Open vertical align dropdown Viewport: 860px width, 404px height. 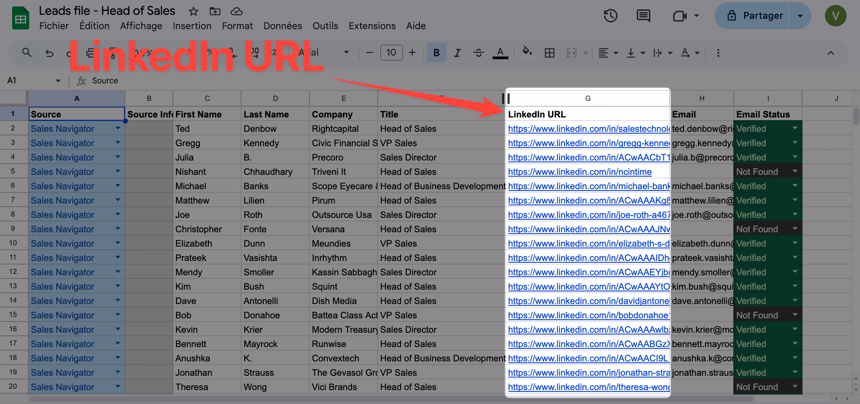636,53
